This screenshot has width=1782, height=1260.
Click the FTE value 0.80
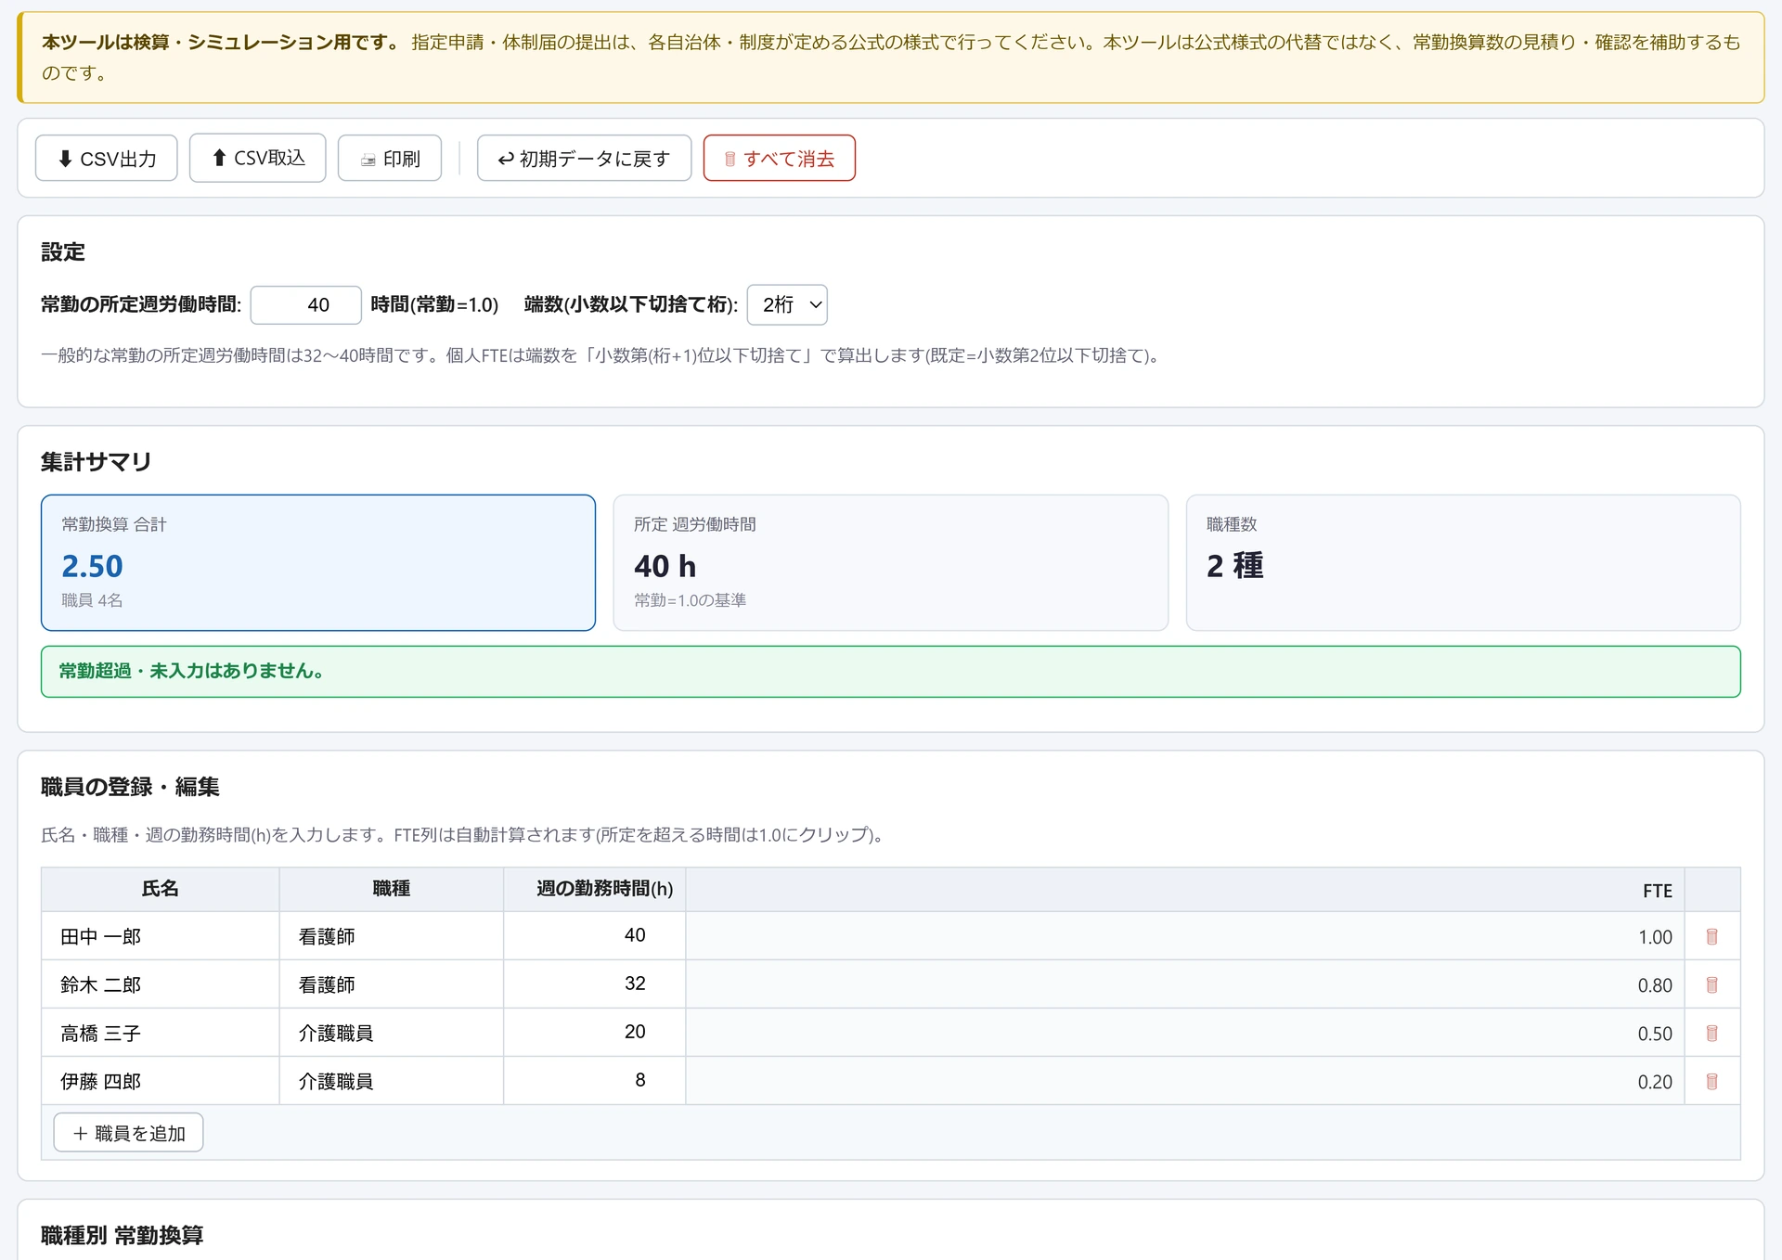pos(1655,985)
